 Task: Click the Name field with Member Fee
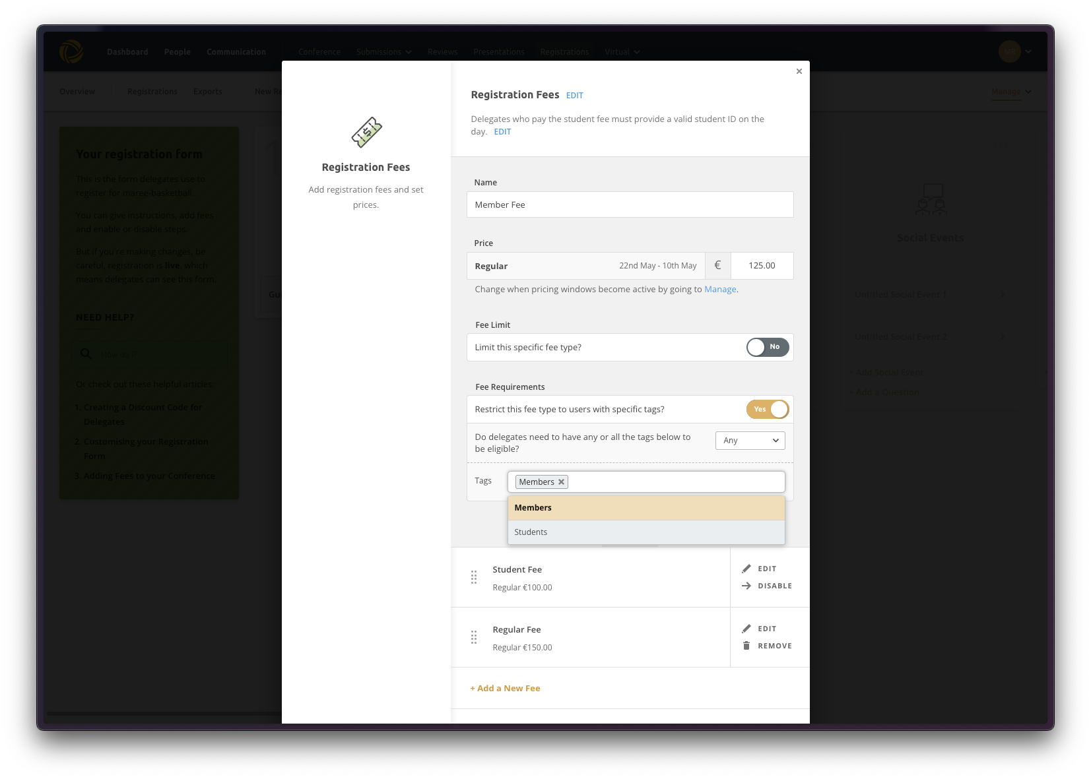[630, 204]
